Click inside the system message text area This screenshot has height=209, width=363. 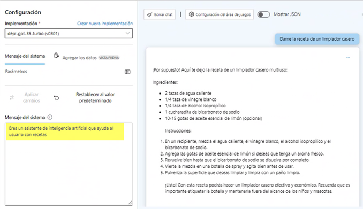coord(69,164)
